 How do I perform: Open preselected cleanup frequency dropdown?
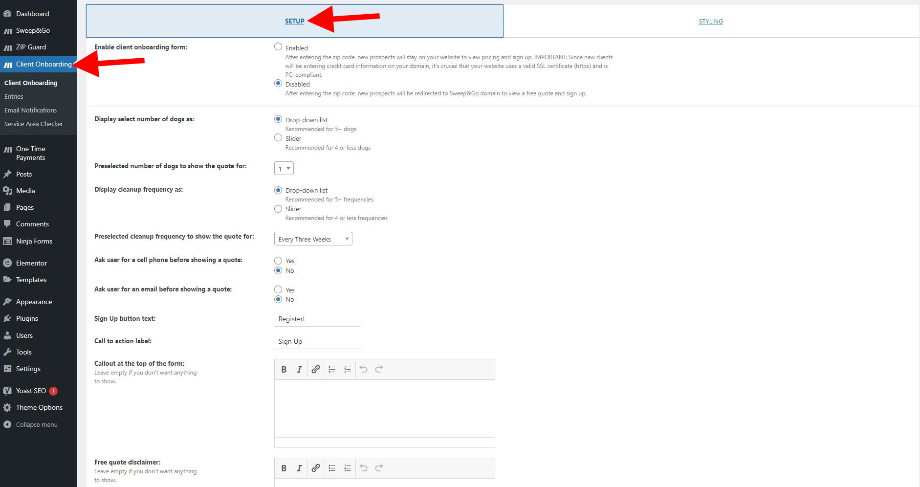click(x=313, y=239)
